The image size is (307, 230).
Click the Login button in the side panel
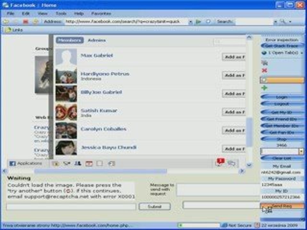point(282,97)
